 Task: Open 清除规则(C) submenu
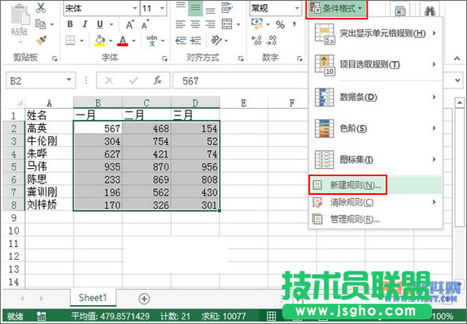pyautogui.click(x=376, y=202)
